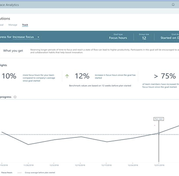
Task: Click the 'What you get' heading
Action: pos(13,51)
